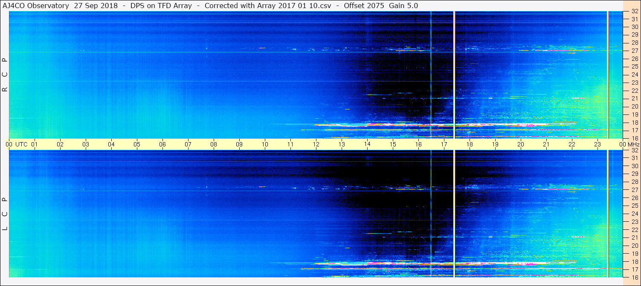Select hour 08 on the UTC axis
The image size is (641, 286).
[x=213, y=144]
